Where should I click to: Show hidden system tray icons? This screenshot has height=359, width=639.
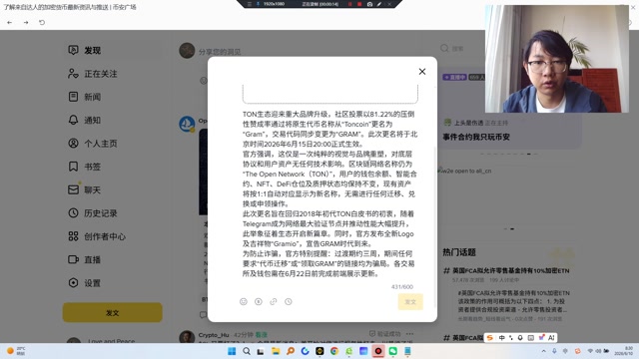tap(543, 351)
